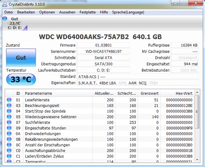205x167 pixels.
Task: Select the Laden/Entladen Zyklus row text
Action: (45, 156)
